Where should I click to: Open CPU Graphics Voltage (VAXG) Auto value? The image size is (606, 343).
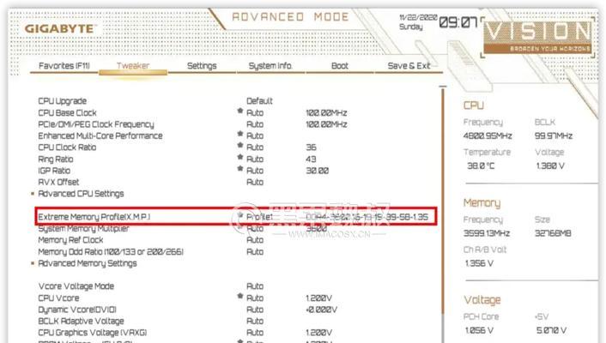click(x=255, y=332)
